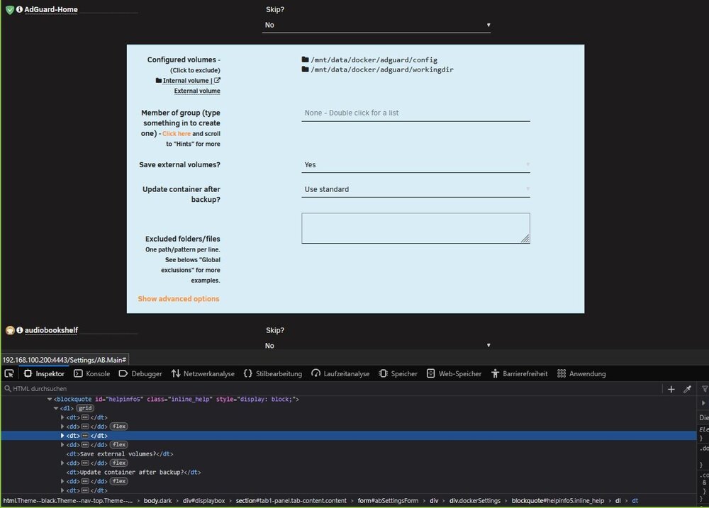The image size is (709, 508).
Task: Open the Skip? dropdown for audiobookshelf
Action: tap(376, 345)
